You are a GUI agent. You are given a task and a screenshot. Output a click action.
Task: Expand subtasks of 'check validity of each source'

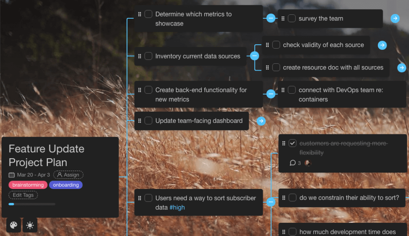[x=382, y=45]
